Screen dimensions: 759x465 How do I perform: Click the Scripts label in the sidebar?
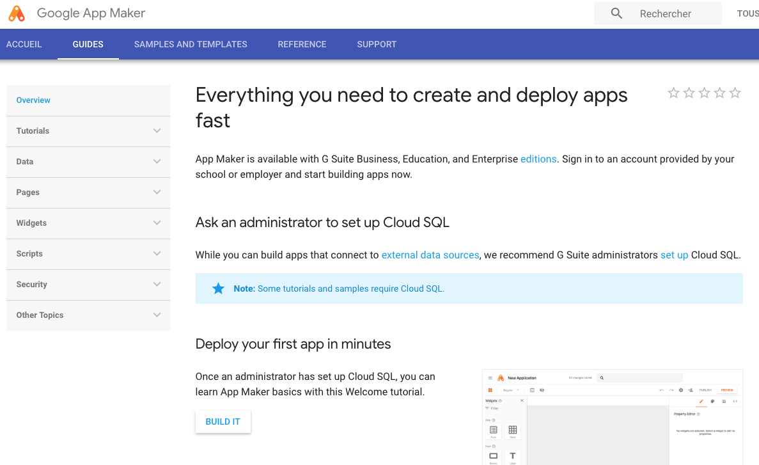click(29, 253)
